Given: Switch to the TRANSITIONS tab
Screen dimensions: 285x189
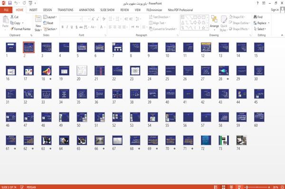Looking at the screenshot, I should pyautogui.click(x=65, y=10).
